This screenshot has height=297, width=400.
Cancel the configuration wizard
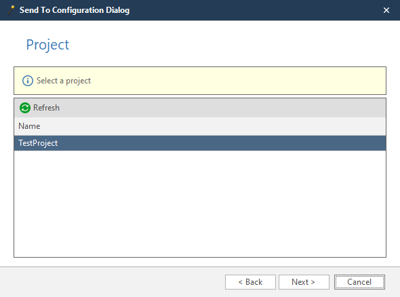pyautogui.click(x=359, y=282)
